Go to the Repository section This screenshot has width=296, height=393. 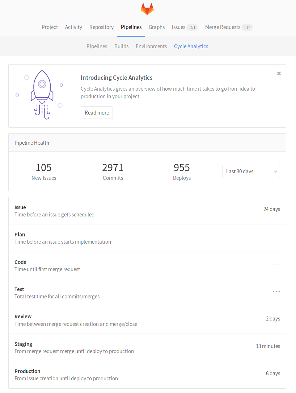pos(101,27)
